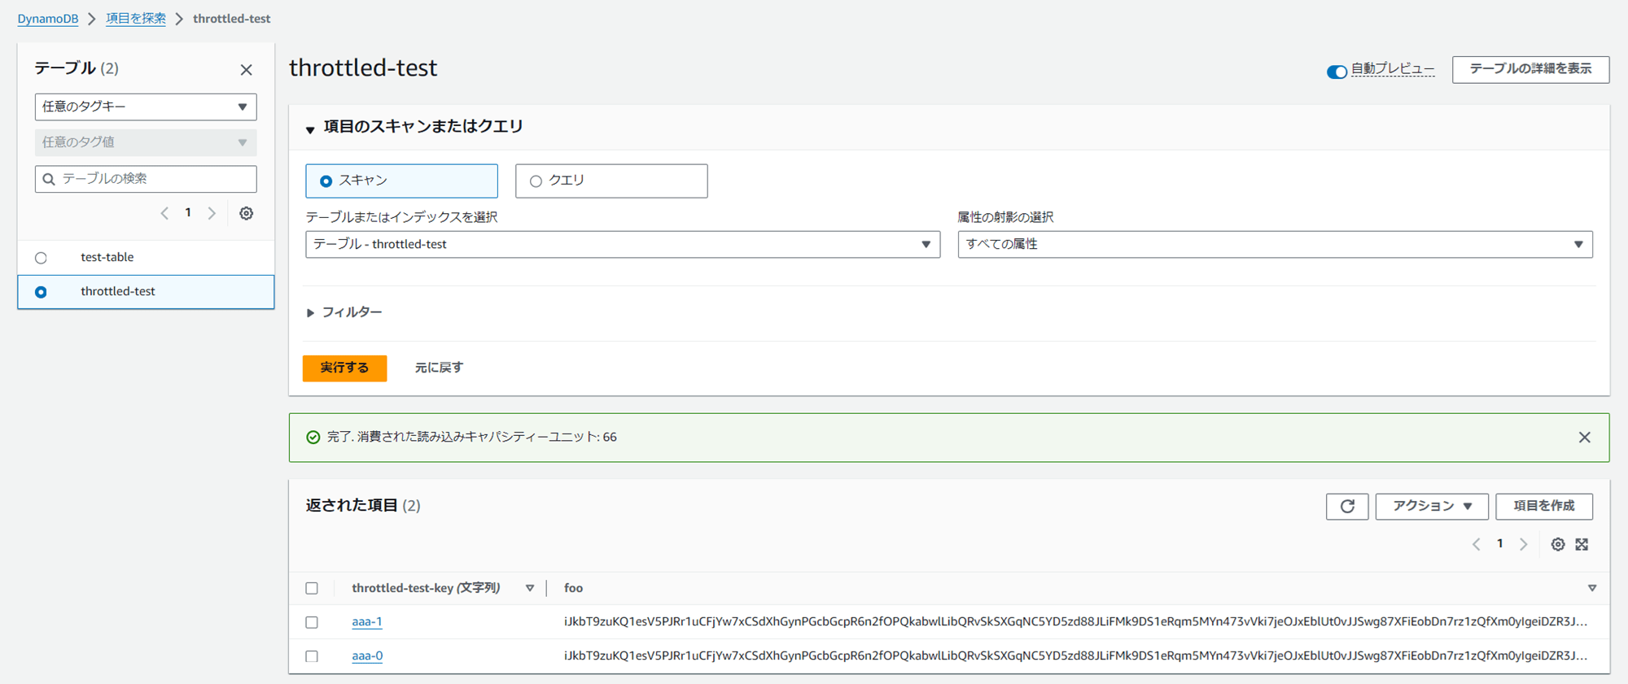
Task: Click テーブルの詳細を表示 button
Action: (1530, 69)
